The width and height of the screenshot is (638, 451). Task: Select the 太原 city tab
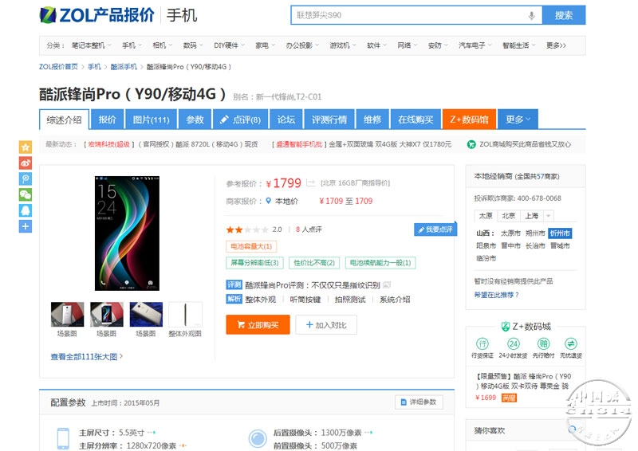[485, 215]
